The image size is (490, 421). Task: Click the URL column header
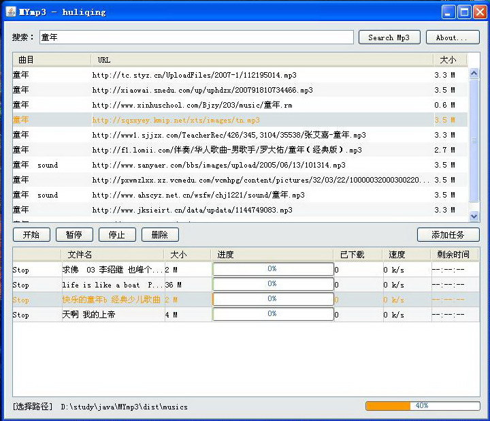tap(262, 60)
